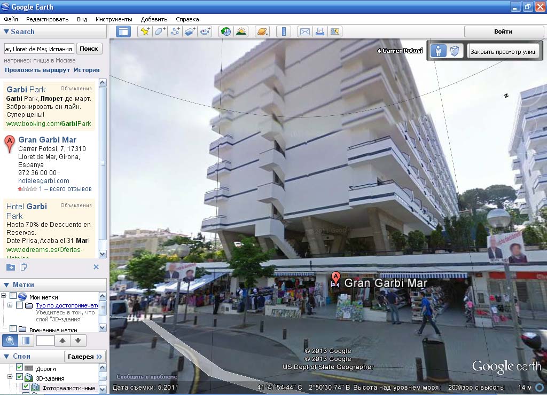Toggle sunlight across the landscape
This screenshot has height=395, width=547.
pos(241,31)
